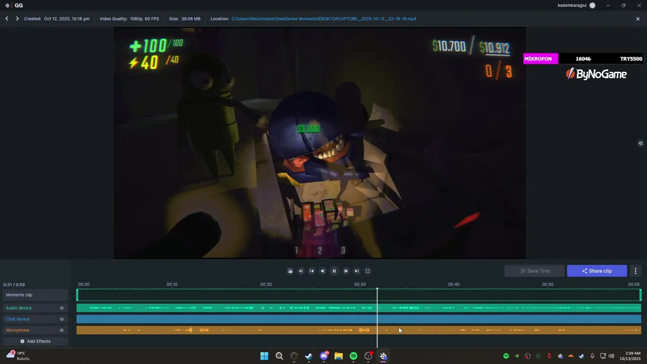Viewport: 647px width, 364px height.
Task: Expand the collapsed side panel chevrons
Action: tap(640, 143)
